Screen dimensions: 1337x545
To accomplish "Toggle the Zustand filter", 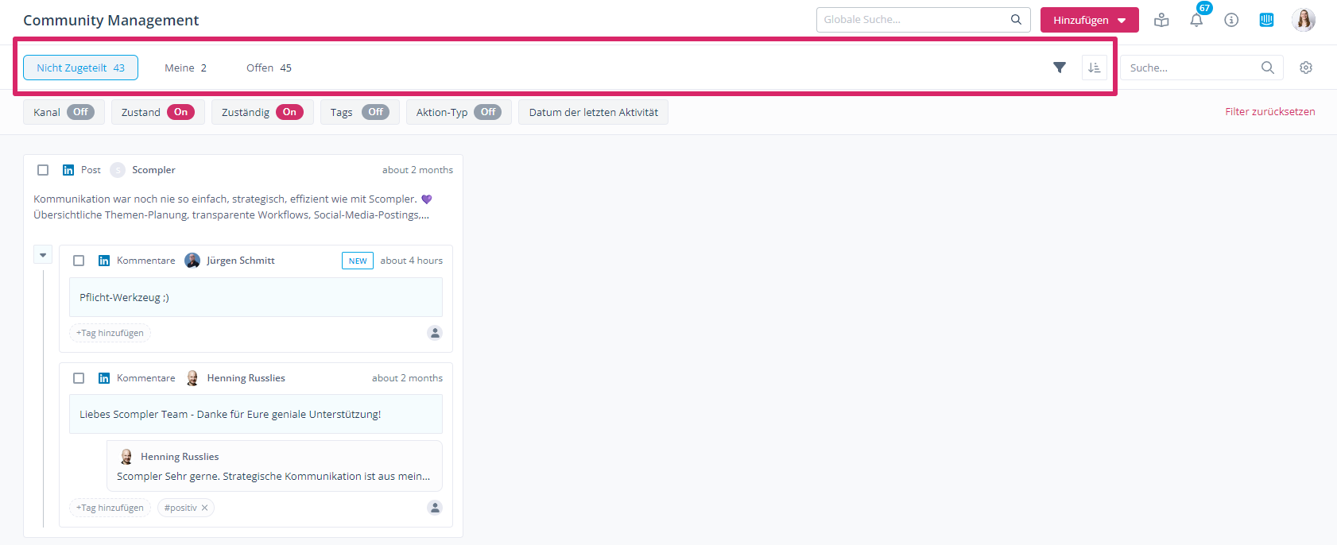I will point(180,112).
